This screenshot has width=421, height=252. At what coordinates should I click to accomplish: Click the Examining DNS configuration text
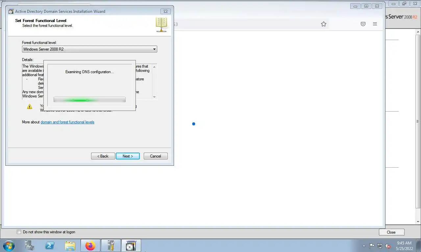89,72
